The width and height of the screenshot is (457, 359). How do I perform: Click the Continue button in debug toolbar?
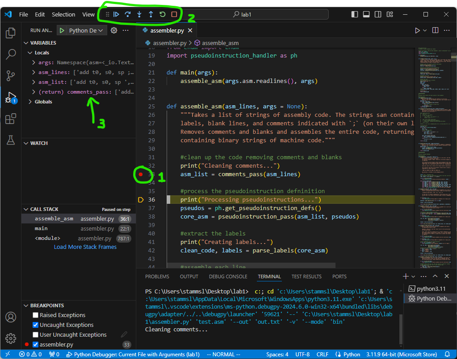(x=116, y=14)
